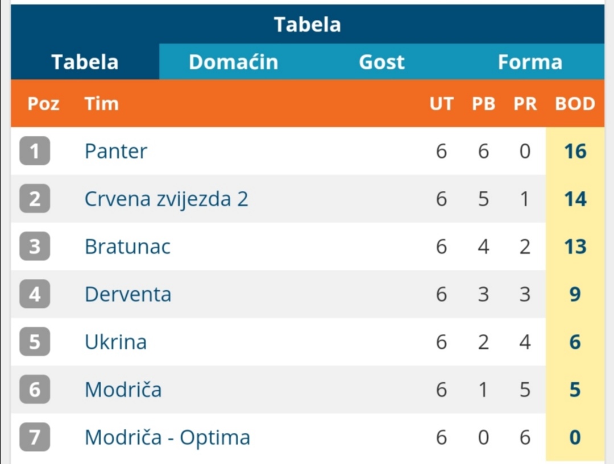The image size is (614, 464).
Task: Click the position 7 badge
Action: click(x=35, y=437)
